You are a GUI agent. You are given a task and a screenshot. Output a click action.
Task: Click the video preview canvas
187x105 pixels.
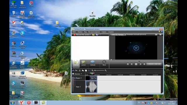tap(136, 48)
